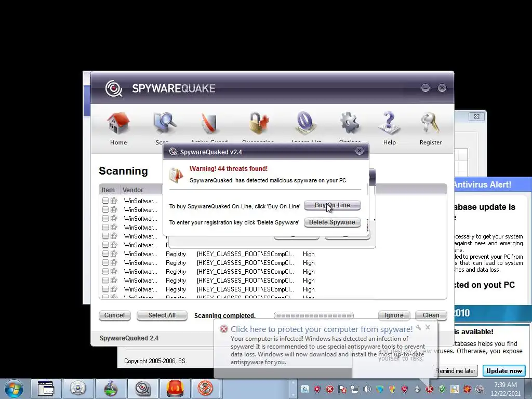Click the Cancel button

coord(115,315)
